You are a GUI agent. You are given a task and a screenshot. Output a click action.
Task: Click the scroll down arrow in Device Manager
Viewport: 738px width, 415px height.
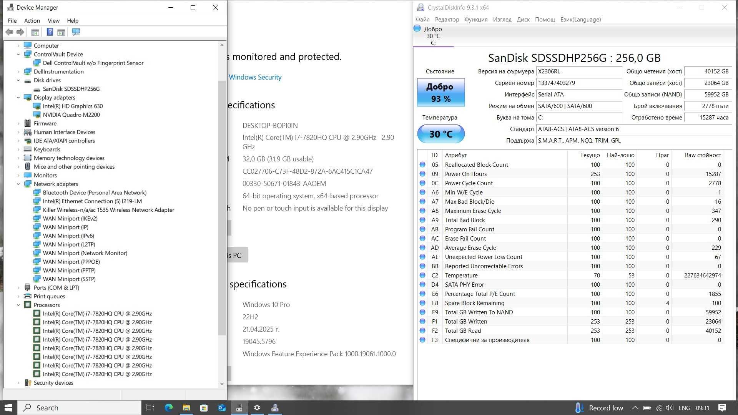tap(222, 383)
